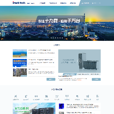This screenshot has height=114, width=114.
Task: Click the last product category icon
Action: tap(98, 96)
